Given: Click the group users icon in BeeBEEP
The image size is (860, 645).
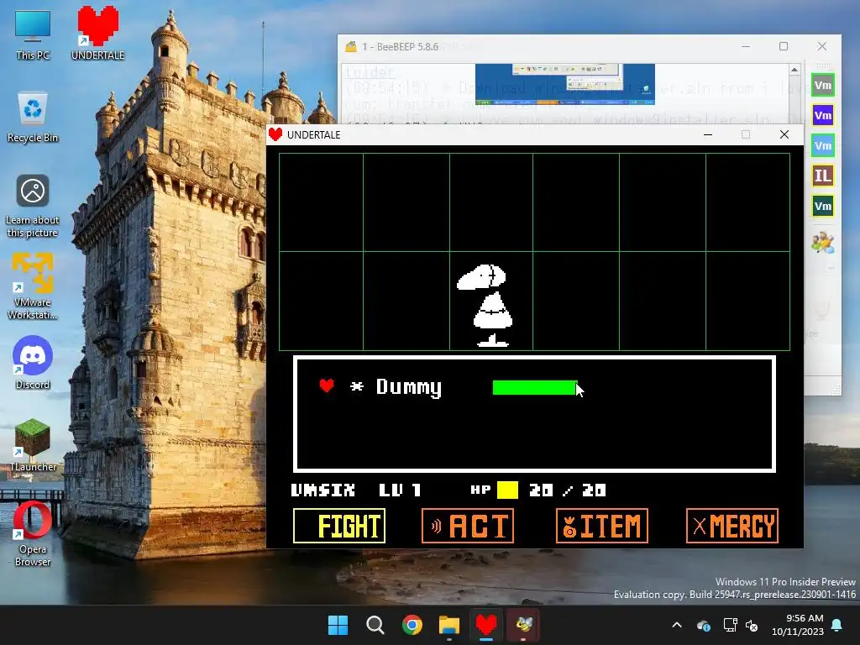Looking at the screenshot, I should click(x=823, y=242).
